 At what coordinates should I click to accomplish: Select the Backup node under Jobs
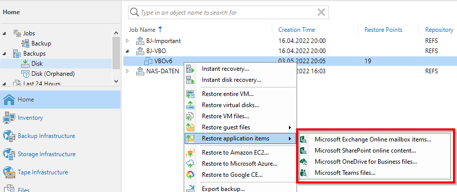(41, 43)
